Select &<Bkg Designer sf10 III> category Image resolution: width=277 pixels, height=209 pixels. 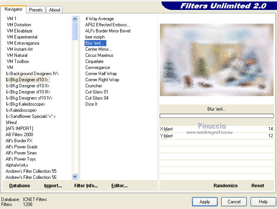click(28, 92)
